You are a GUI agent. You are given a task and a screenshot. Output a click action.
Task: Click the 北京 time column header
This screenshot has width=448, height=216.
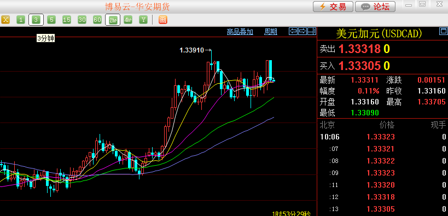327,125
